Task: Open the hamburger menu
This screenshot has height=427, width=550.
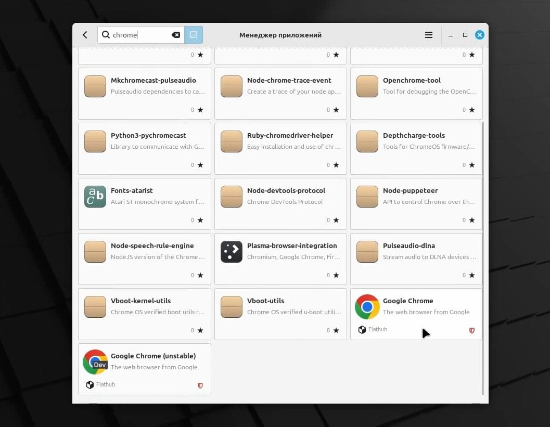Action: (428, 35)
